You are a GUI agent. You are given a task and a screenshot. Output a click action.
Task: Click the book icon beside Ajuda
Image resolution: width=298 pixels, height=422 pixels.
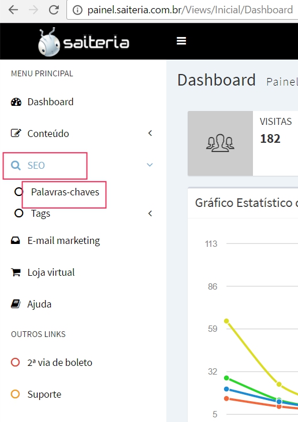tap(16, 304)
